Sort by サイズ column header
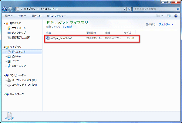The image size is (182, 123). click(x=129, y=33)
